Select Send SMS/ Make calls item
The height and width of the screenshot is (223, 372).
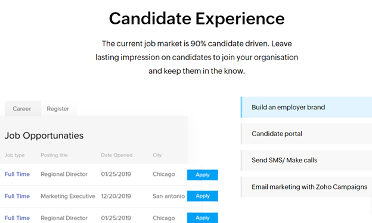click(x=306, y=161)
